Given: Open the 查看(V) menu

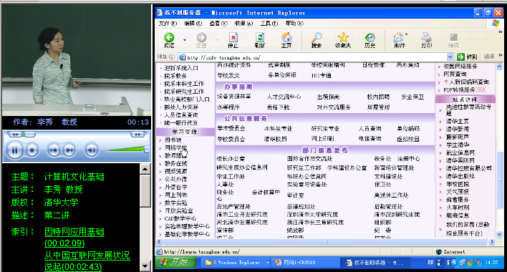Looking at the screenshot, I should coord(218,23).
